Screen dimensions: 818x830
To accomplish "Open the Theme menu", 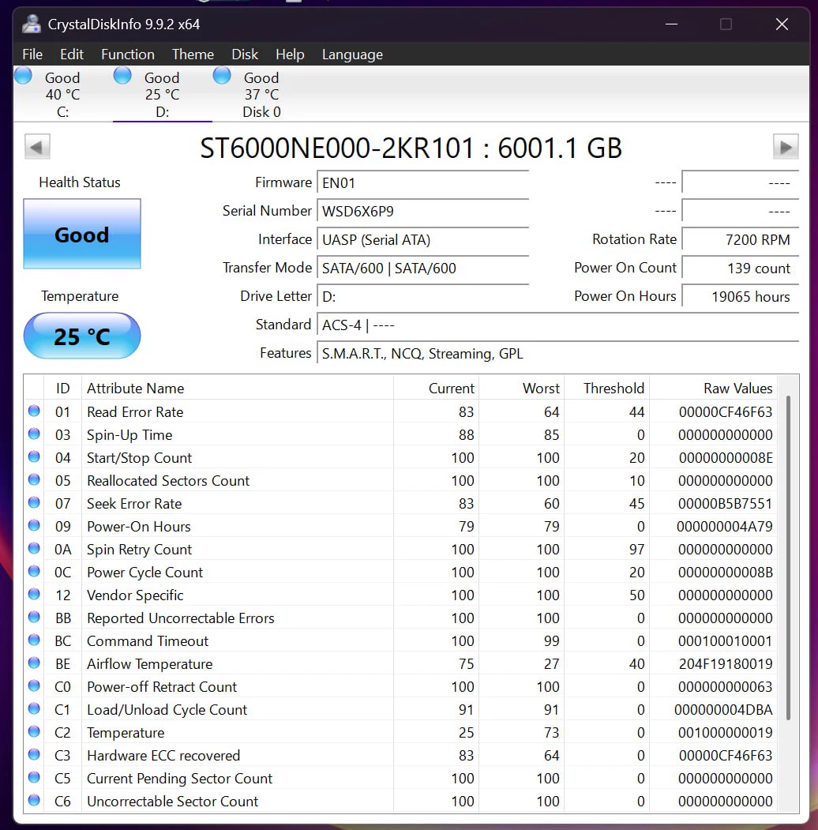I will click(x=193, y=54).
